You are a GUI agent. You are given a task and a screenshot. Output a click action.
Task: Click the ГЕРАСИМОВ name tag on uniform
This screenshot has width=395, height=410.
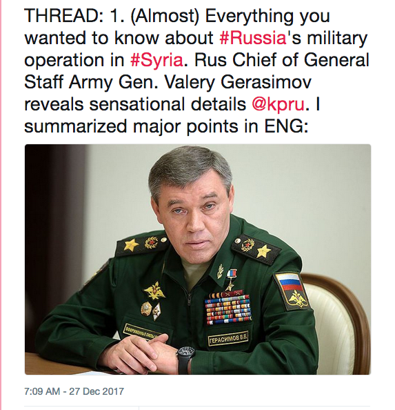(228, 340)
